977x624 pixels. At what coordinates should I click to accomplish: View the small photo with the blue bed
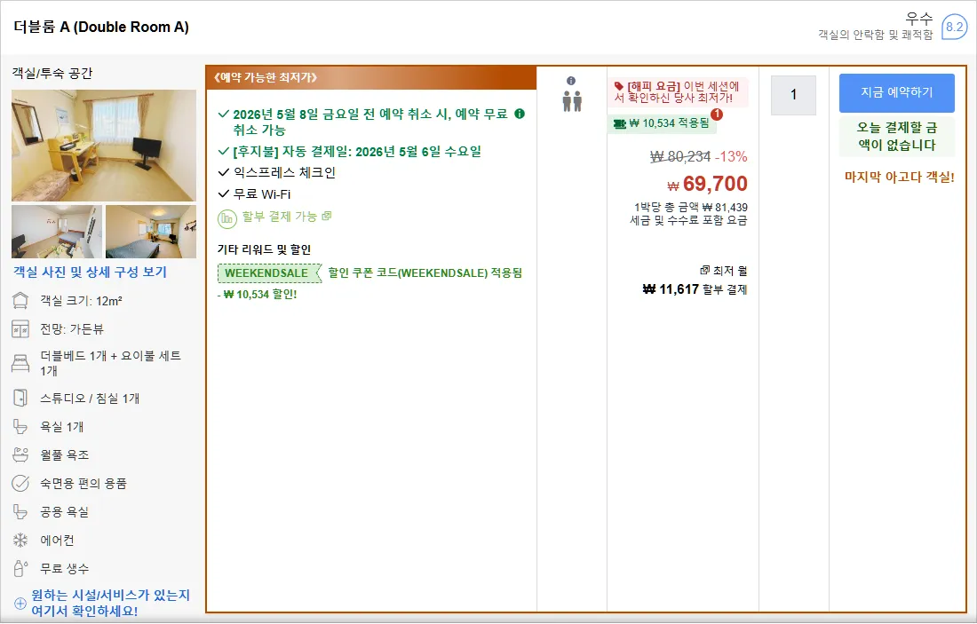151,232
